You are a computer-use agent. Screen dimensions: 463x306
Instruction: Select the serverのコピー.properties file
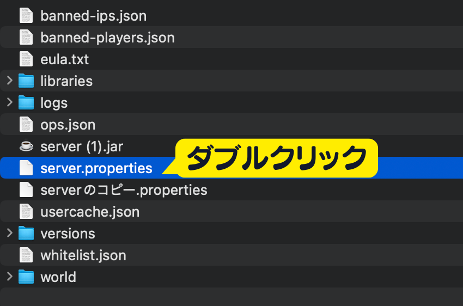coord(124,190)
